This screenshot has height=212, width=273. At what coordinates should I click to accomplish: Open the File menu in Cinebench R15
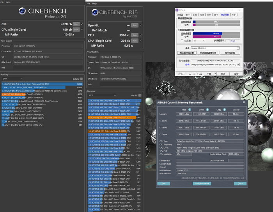click(89, 4)
